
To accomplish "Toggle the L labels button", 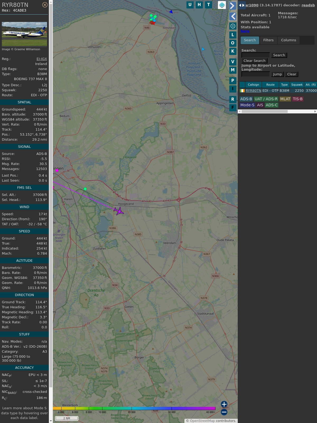I will click(233, 35).
